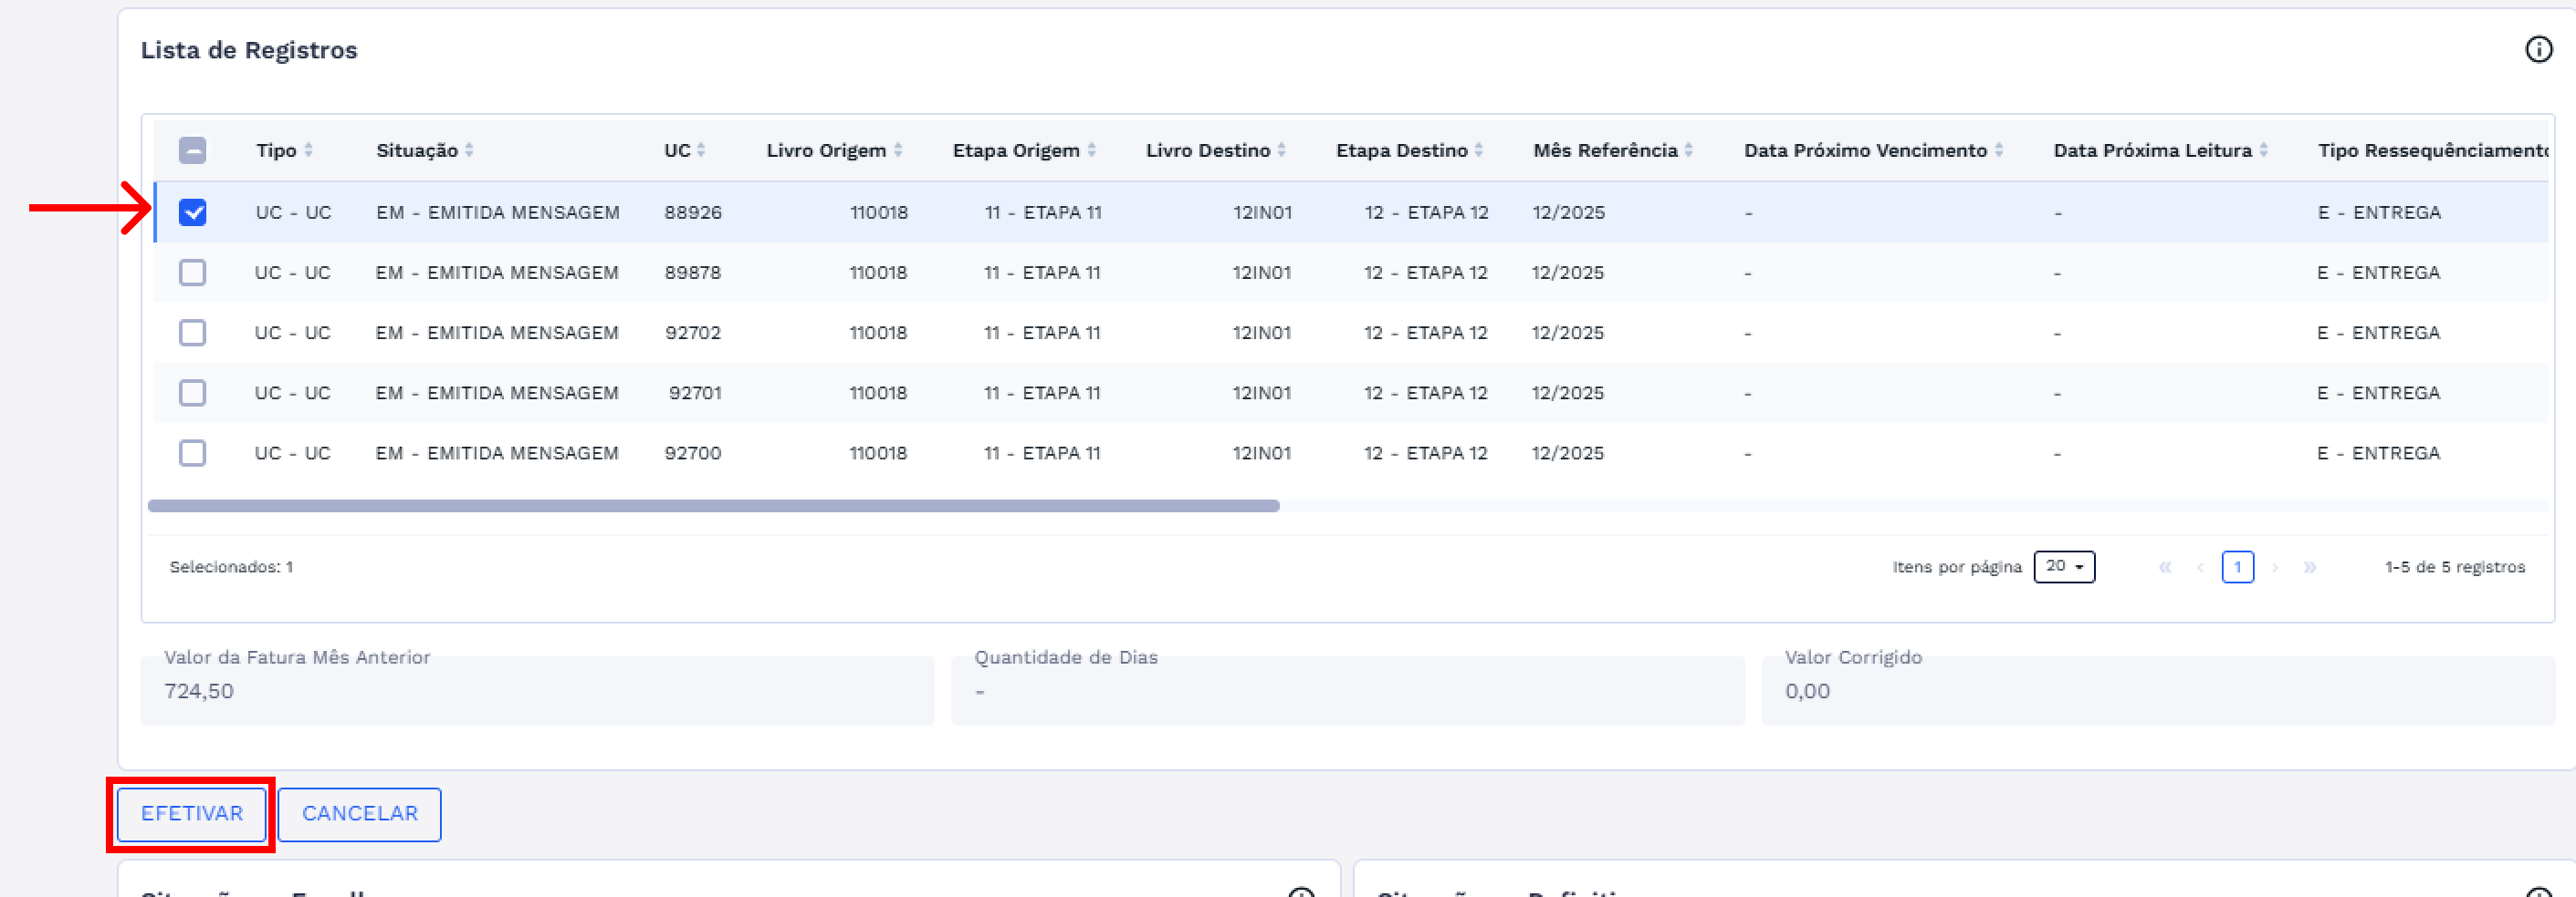Image resolution: width=2576 pixels, height=897 pixels.
Task: Click the Quantidade de Dias field
Action: point(1347,690)
